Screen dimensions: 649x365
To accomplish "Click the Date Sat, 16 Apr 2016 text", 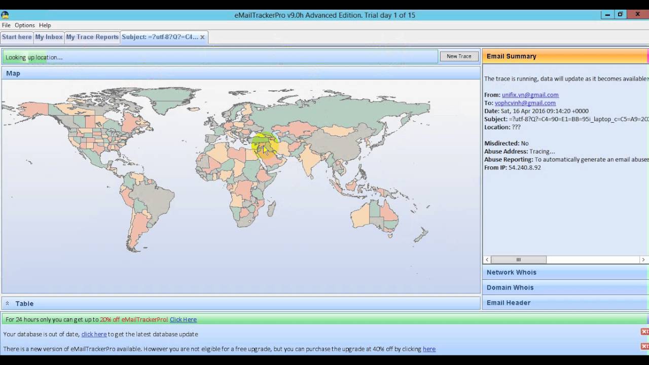I will pyautogui.click(x=536, y=111).
